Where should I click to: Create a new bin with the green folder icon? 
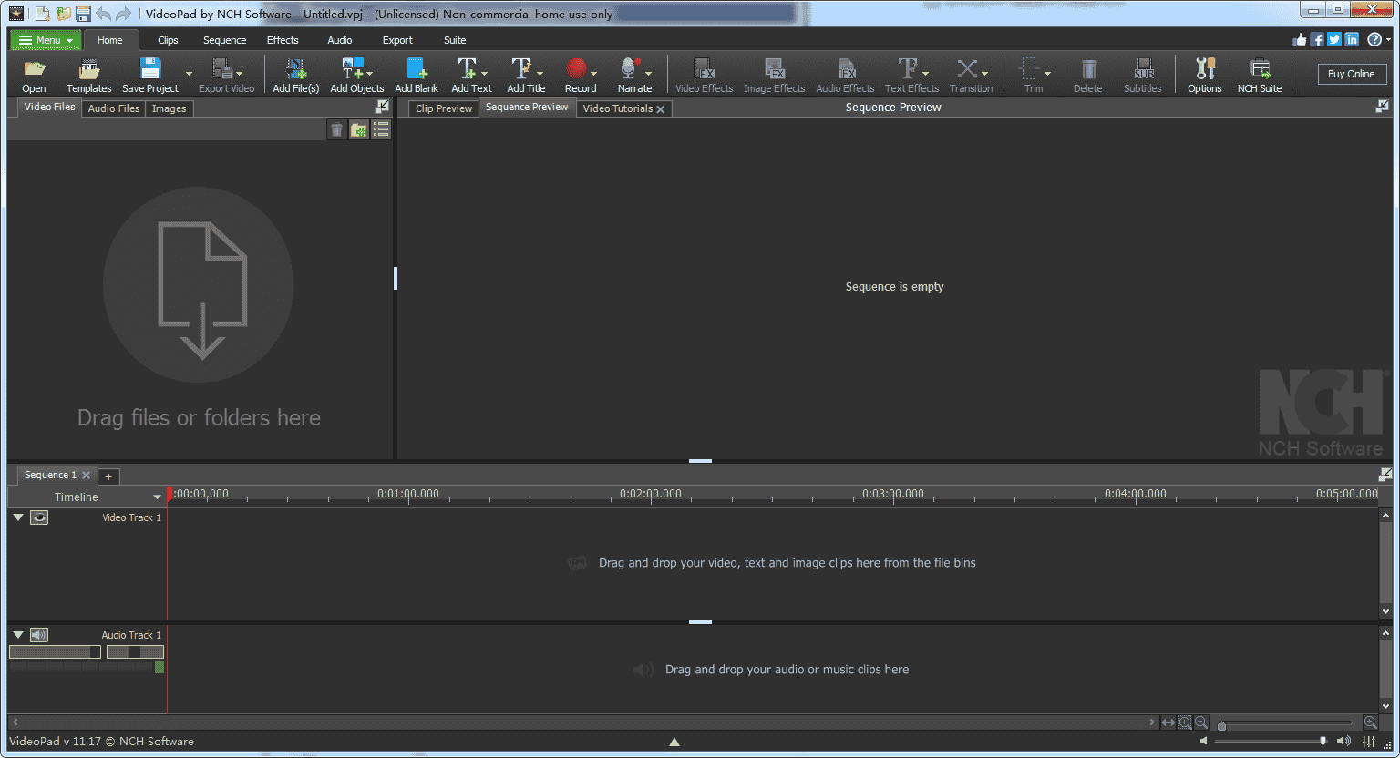(x=358, y=128)
